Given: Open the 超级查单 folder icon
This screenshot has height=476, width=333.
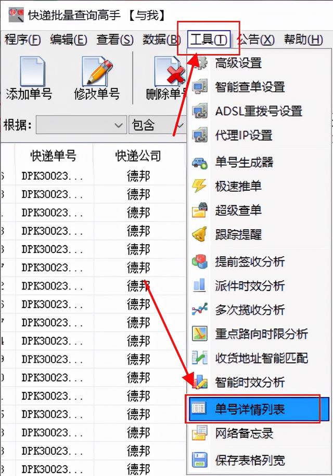Looking at the screenshot, I should [x=200, y=210].
